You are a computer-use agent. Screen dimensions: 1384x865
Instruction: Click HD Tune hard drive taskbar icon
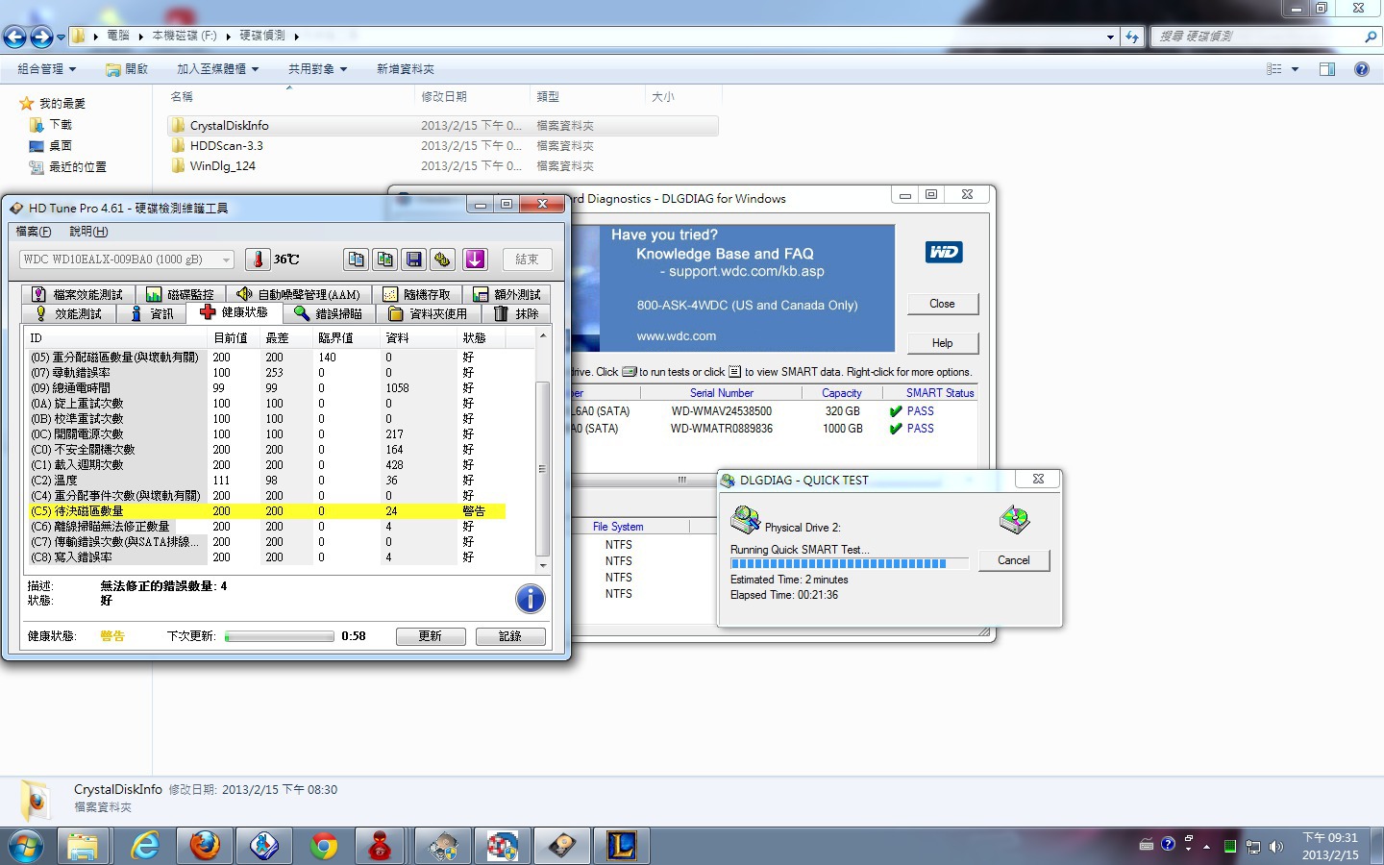click(x=562, y=847)
